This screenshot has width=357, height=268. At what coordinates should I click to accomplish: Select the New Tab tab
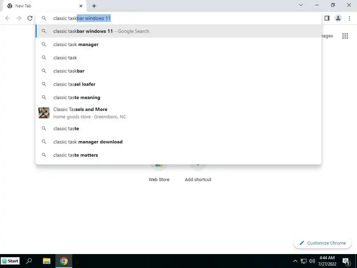(x=44, y=6)
